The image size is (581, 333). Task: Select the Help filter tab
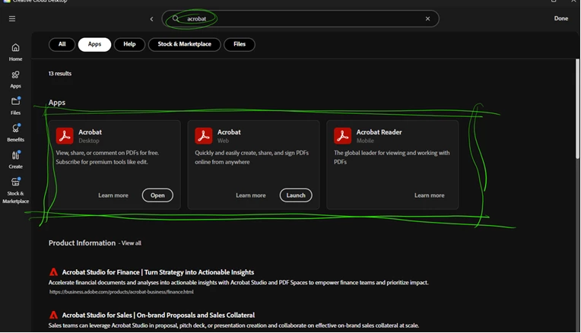tap(129, 44)
